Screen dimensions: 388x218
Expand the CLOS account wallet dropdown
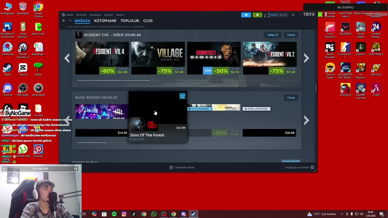click(x=276, y=15)
